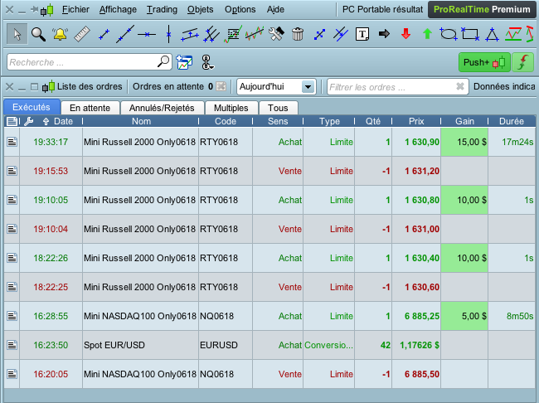Open the alarm bell alert tool
Viewport: 539px width, 403px height.
[60, 34]
